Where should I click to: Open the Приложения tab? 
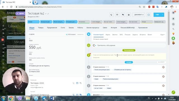point(143,28)
